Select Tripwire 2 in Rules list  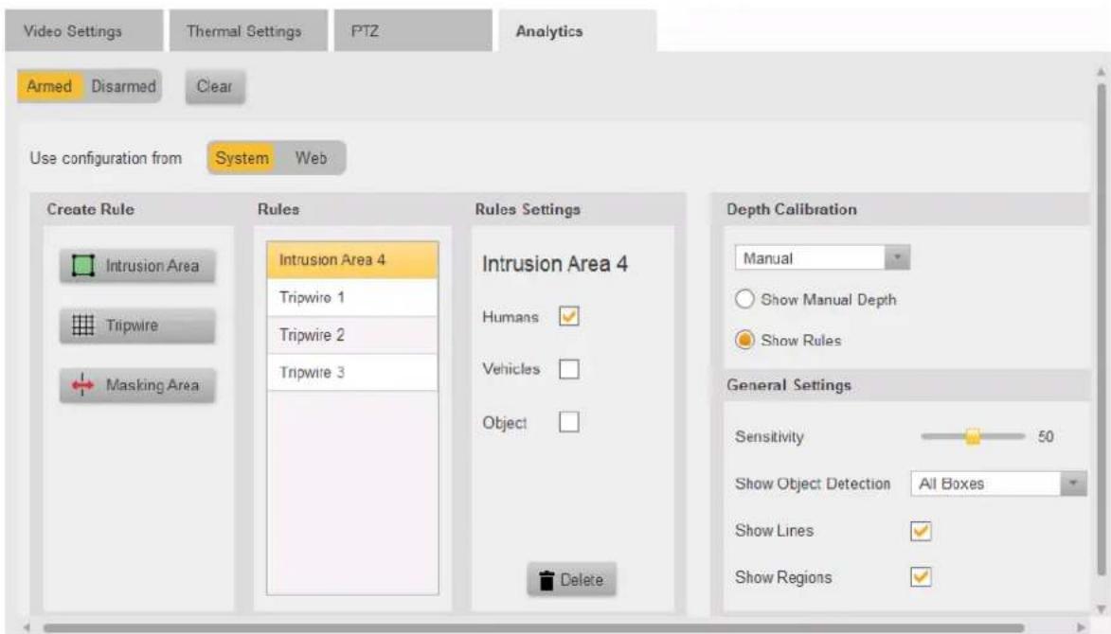(353, 335)
